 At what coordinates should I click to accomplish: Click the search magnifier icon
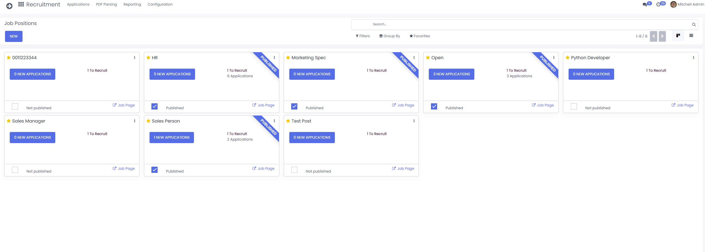pos(694,25)
